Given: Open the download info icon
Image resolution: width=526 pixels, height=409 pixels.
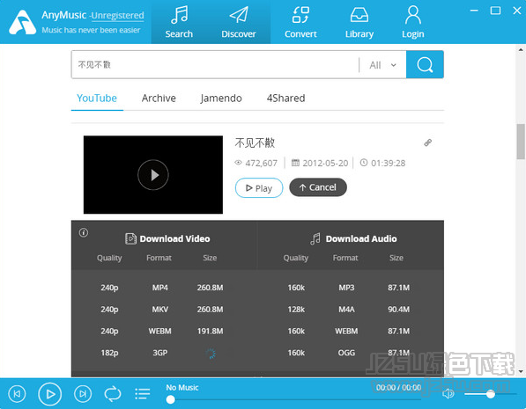Looking at the screenshot, I should coord(84,232).
